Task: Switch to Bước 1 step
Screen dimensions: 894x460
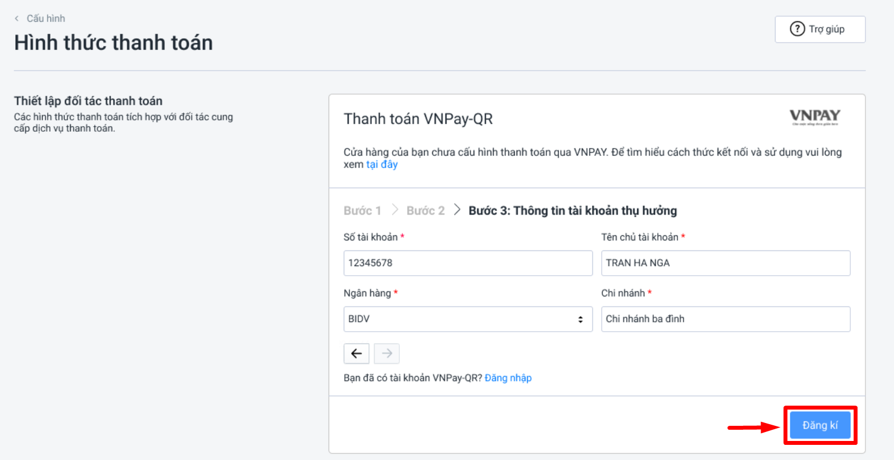Action: click(x=362, y=210)
